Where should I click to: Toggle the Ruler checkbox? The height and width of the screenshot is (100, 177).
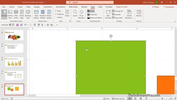pos(56,11)
